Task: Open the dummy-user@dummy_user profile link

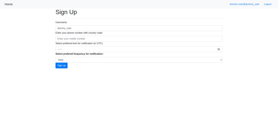Action: coord(244,4)
